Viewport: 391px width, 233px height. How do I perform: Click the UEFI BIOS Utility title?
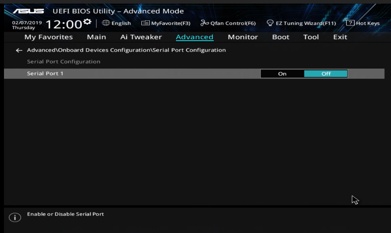click(118, 11)
